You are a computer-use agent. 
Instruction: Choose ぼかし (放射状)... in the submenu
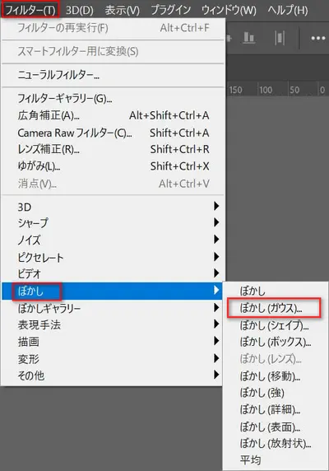276,443
